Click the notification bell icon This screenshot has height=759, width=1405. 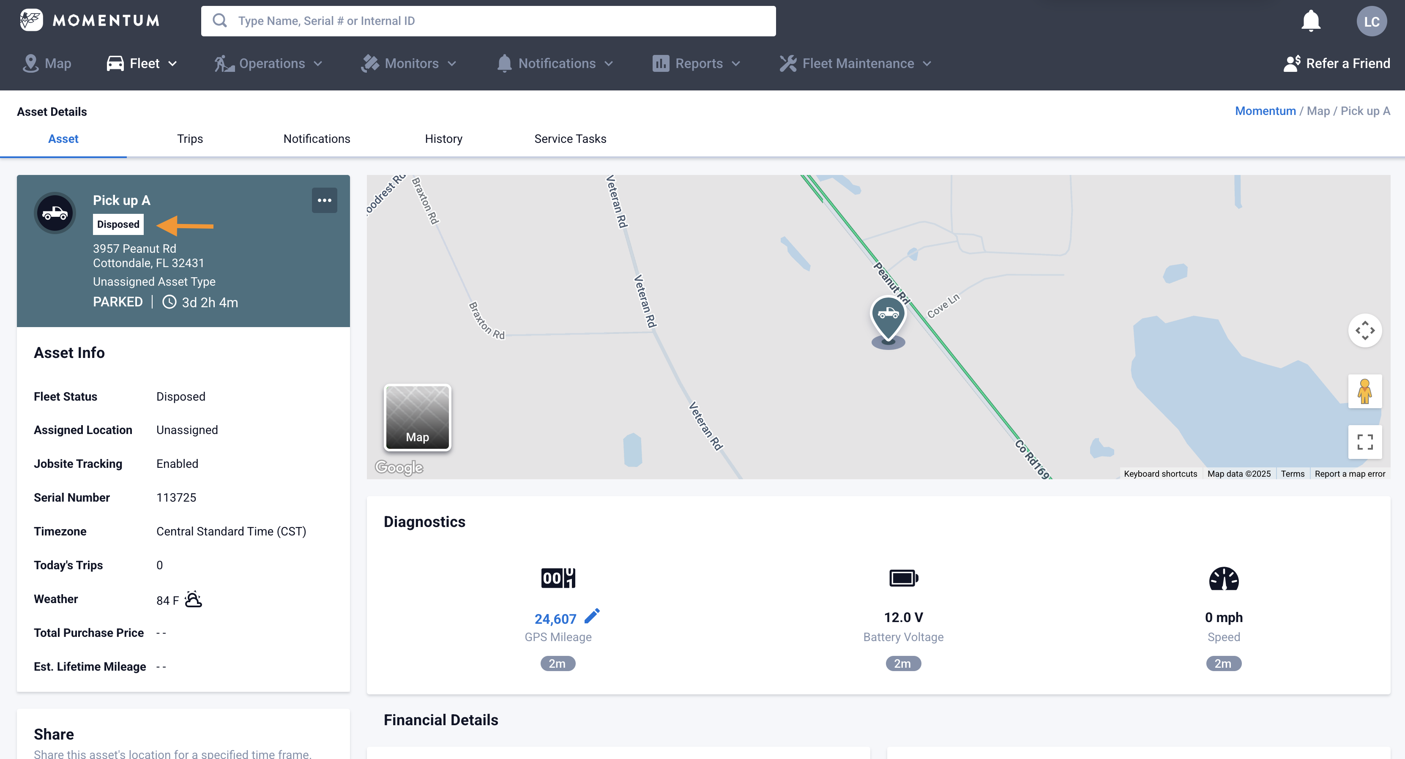coord(1310,21)
